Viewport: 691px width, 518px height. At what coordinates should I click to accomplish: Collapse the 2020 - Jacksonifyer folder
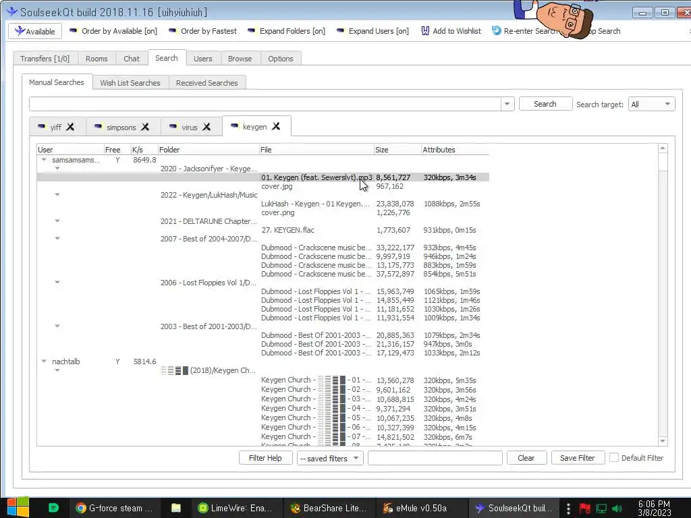(x=57, y=168)
